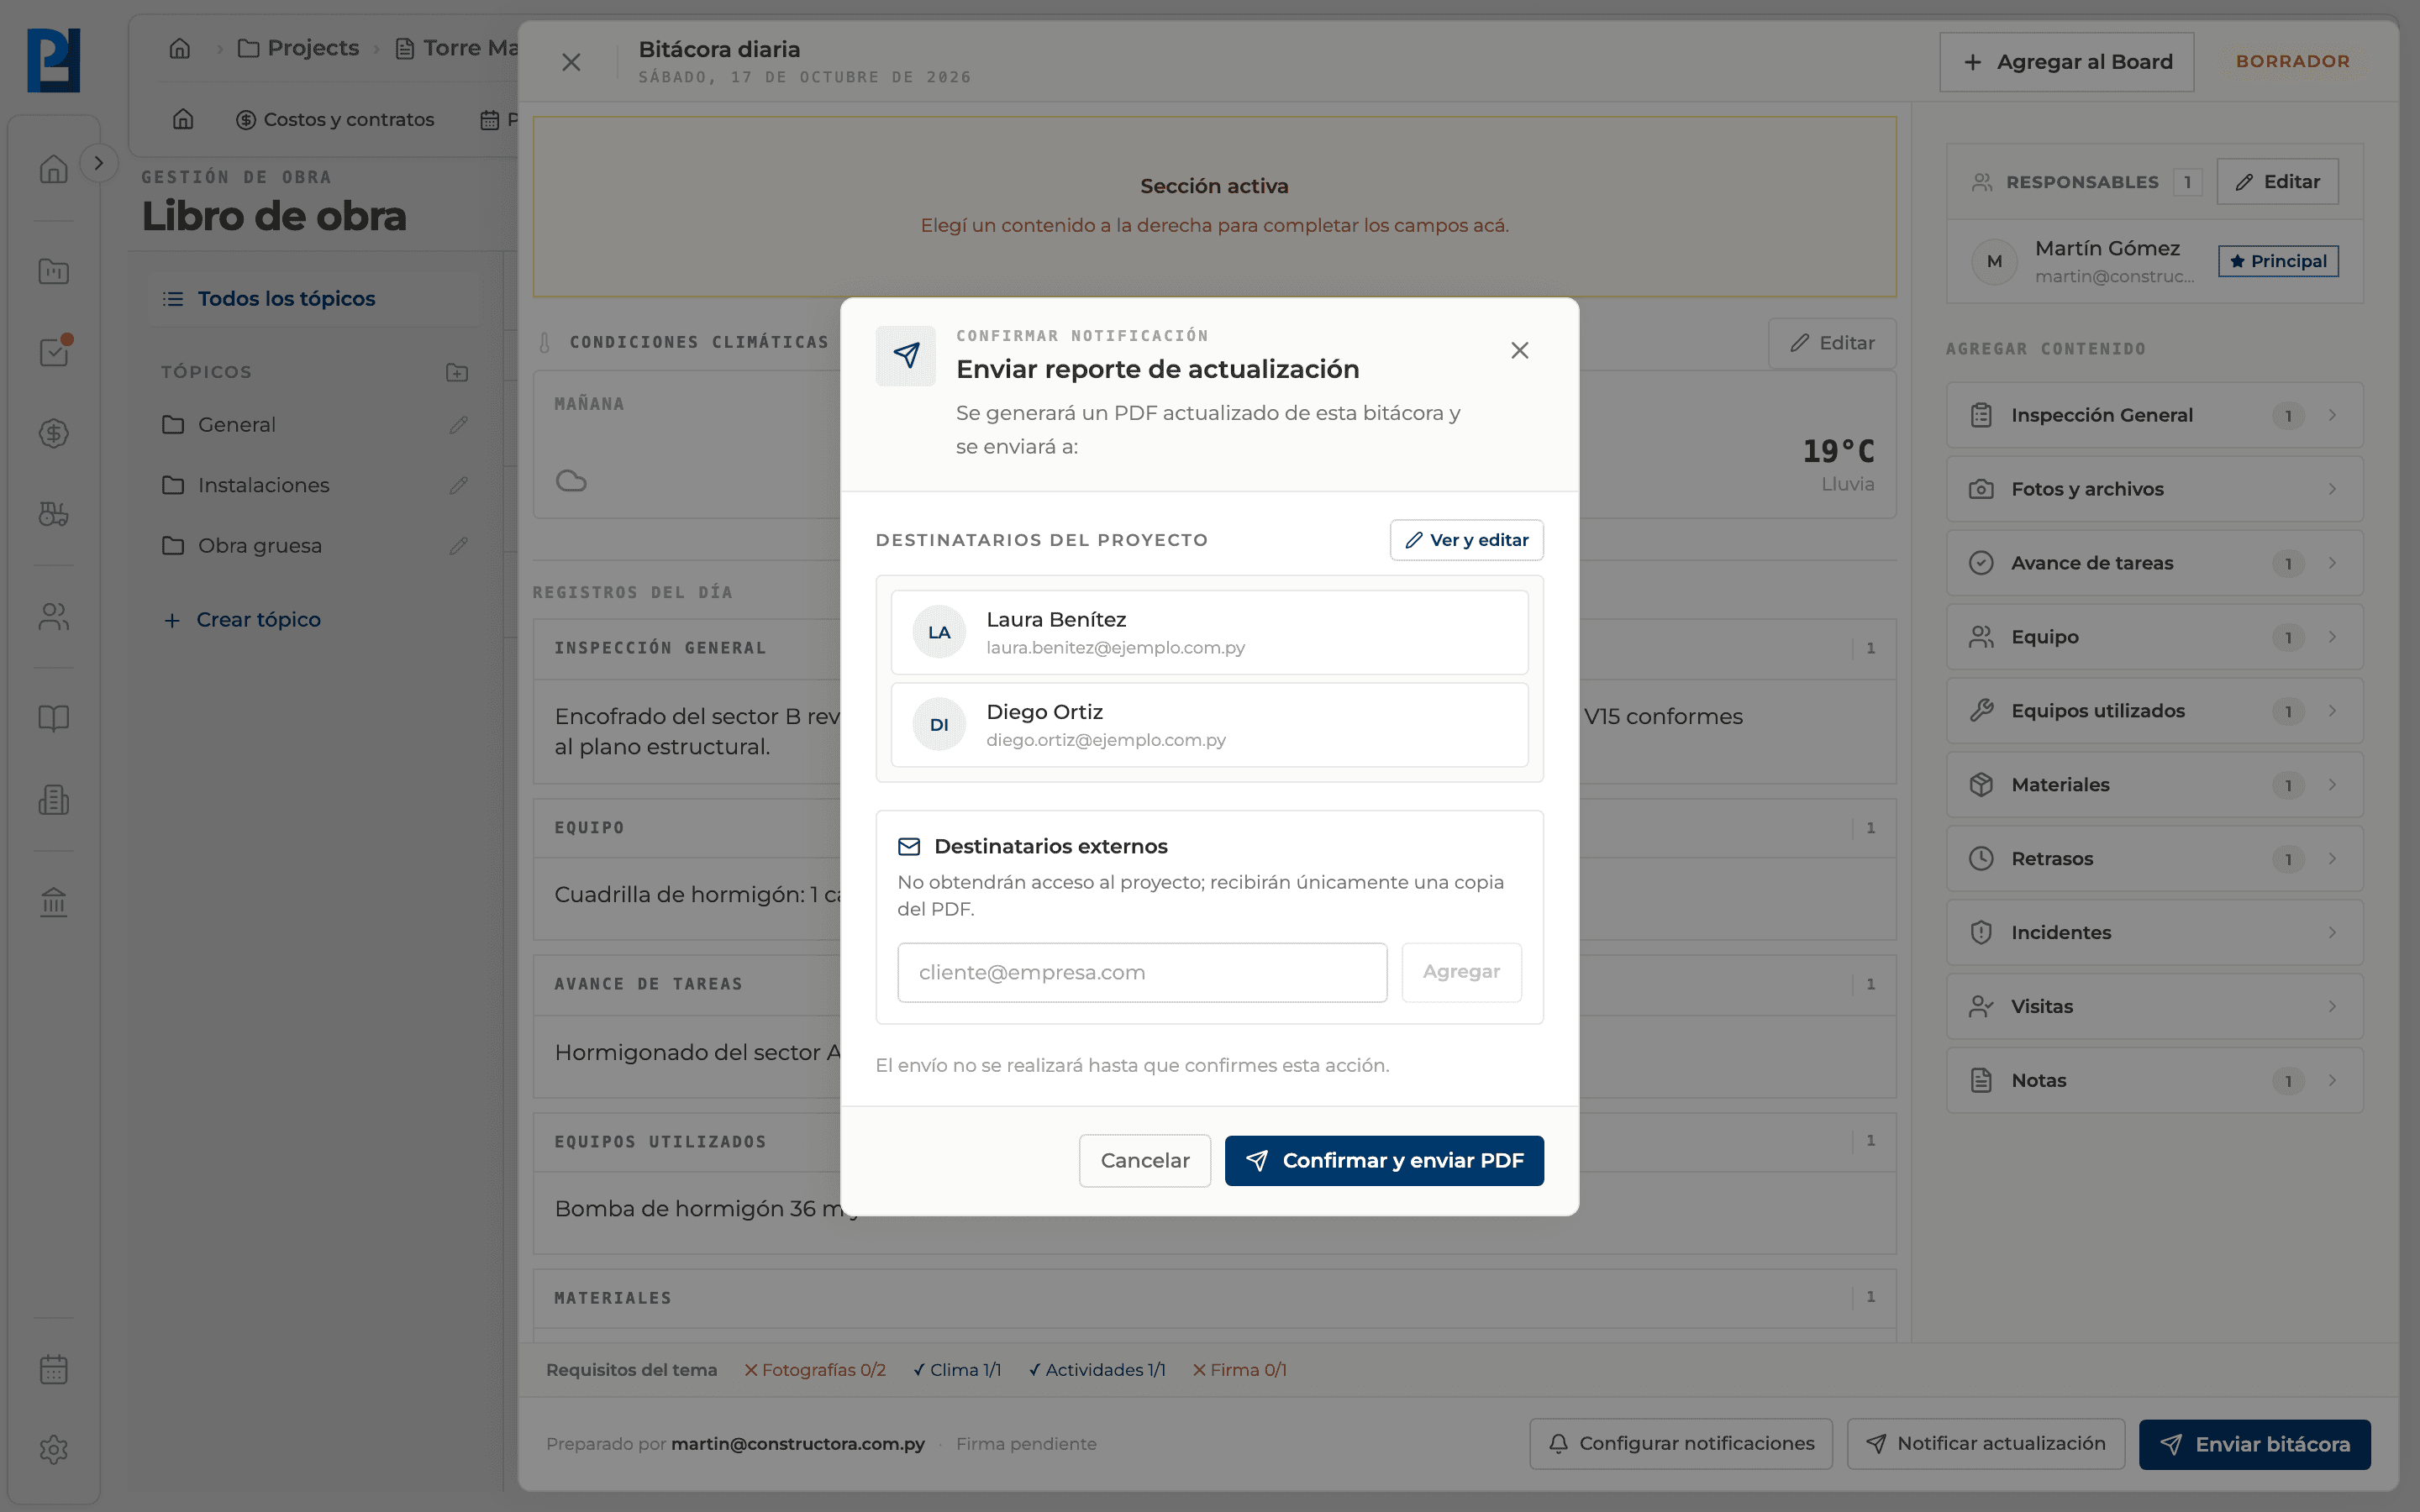Open the open-book icon in sidebar
This screenshot has width=2420, height=1512.
tap(54, 718)
